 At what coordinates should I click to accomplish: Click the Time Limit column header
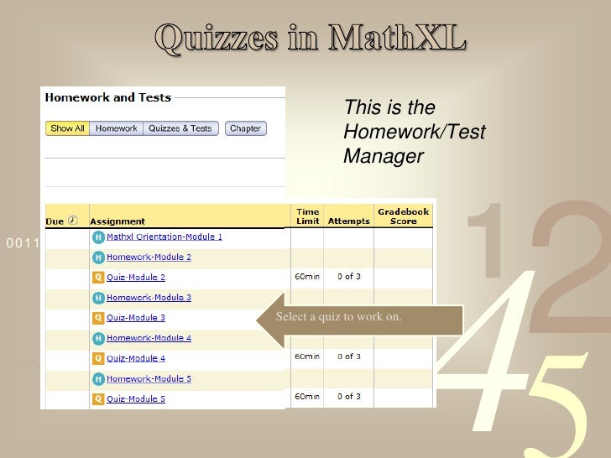pos(307,216)
